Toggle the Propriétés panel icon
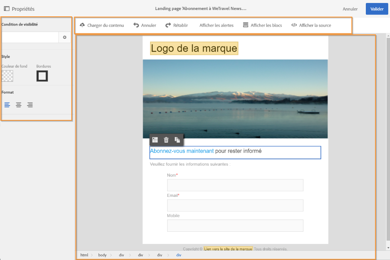Screen dimensions: 390x260 pos(7,9)
